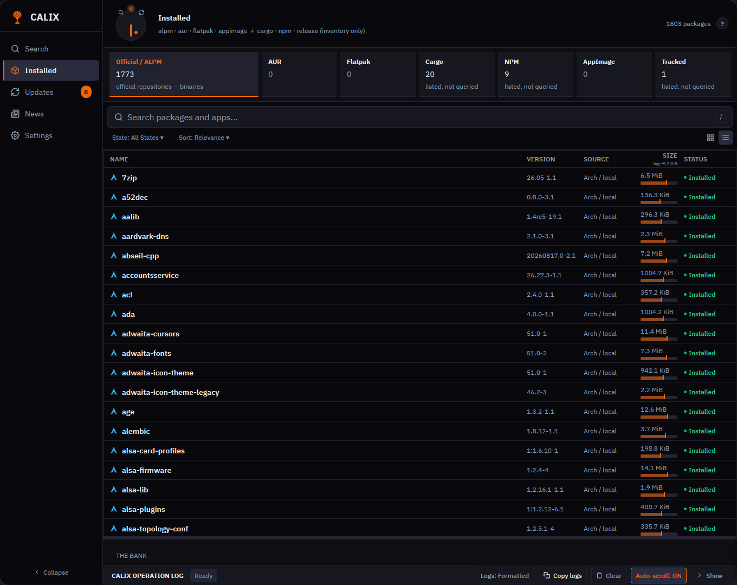
Task: Open Settings in the sidebar
Action: coord(51,135)
